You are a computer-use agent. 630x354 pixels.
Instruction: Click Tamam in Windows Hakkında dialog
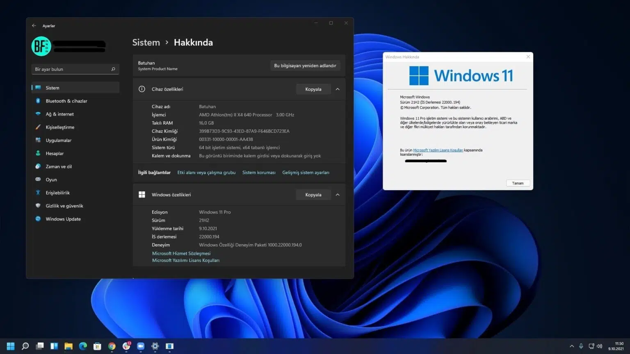(x=518, y=183)
